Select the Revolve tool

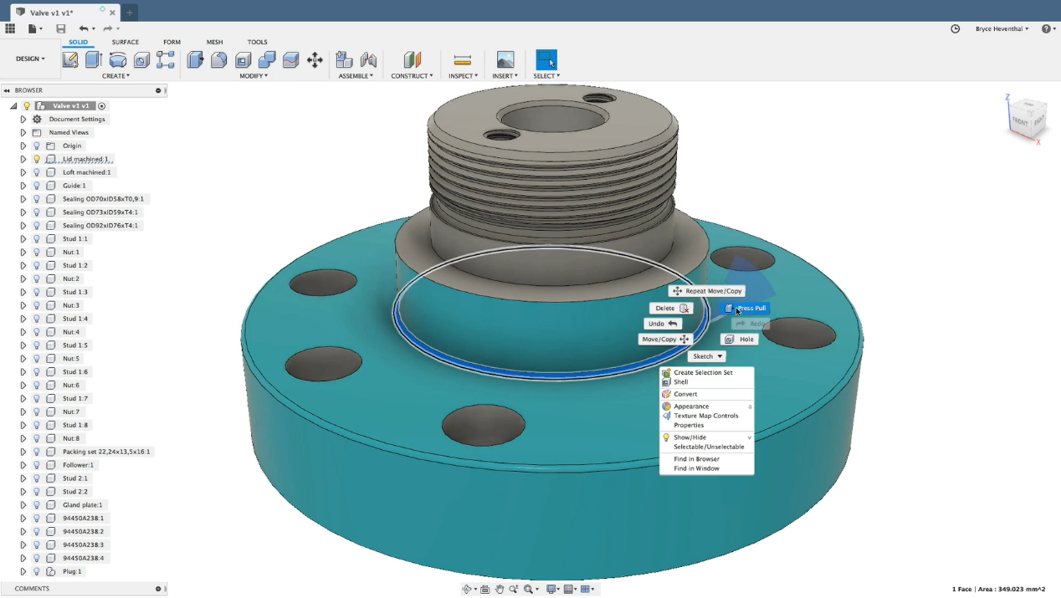pos(117,59)
